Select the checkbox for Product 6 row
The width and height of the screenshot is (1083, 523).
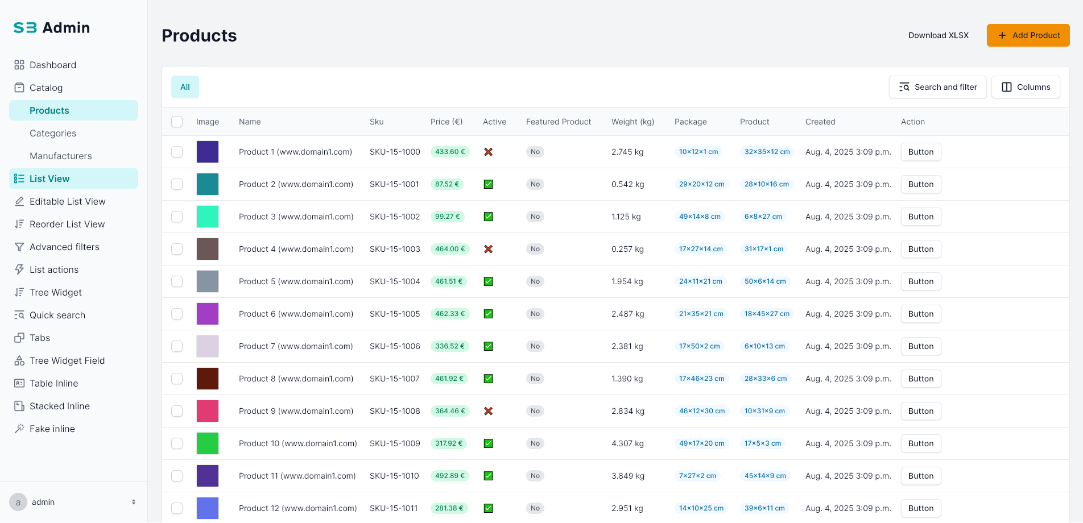click(x=177, y=314)
